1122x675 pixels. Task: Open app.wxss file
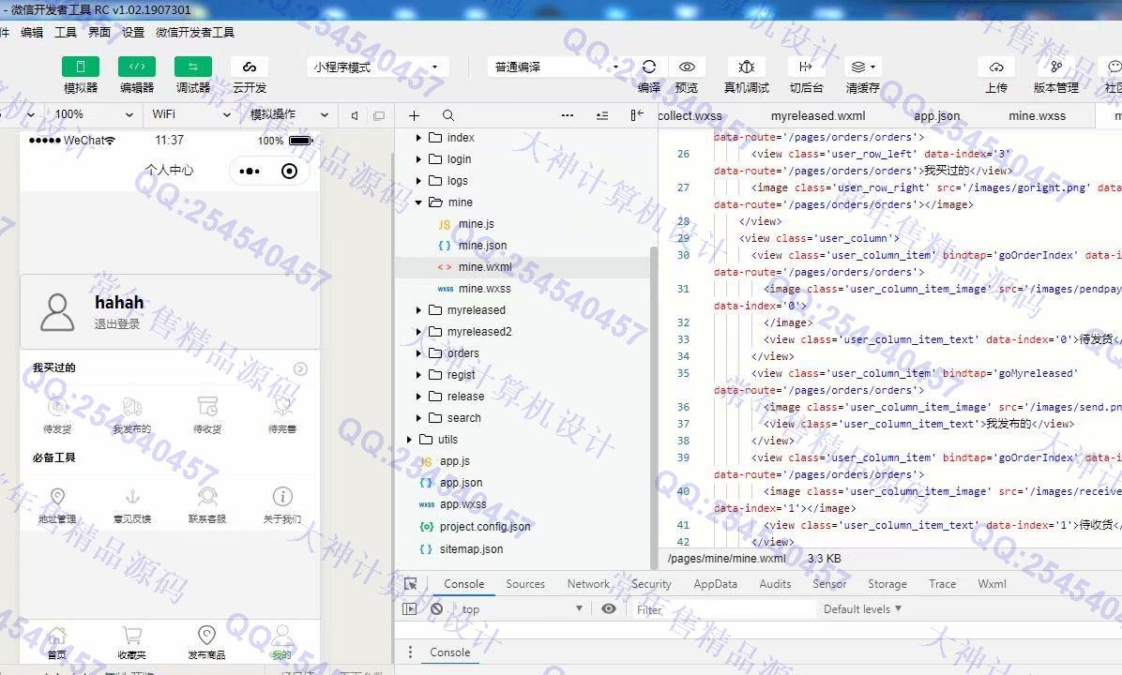point(462,504)
